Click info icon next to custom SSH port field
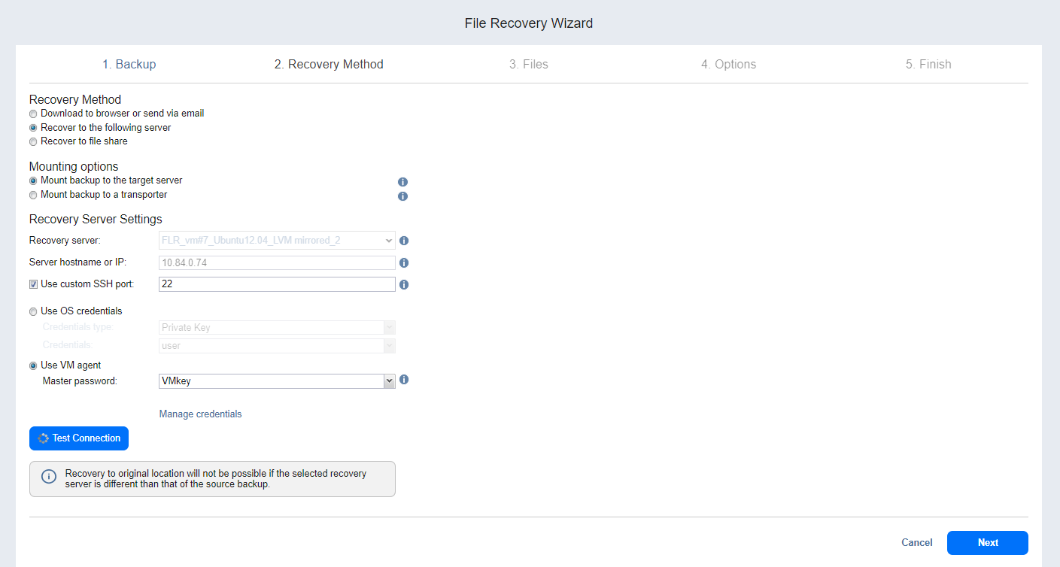The width and height of the screenshot is (1060, 567). tap(404, 285)
